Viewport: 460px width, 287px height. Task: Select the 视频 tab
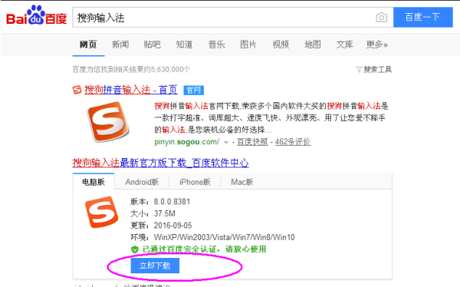coord(281,45)
